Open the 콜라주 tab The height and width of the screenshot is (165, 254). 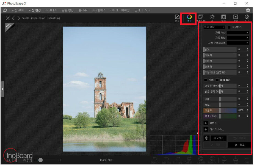pos(83,10)
